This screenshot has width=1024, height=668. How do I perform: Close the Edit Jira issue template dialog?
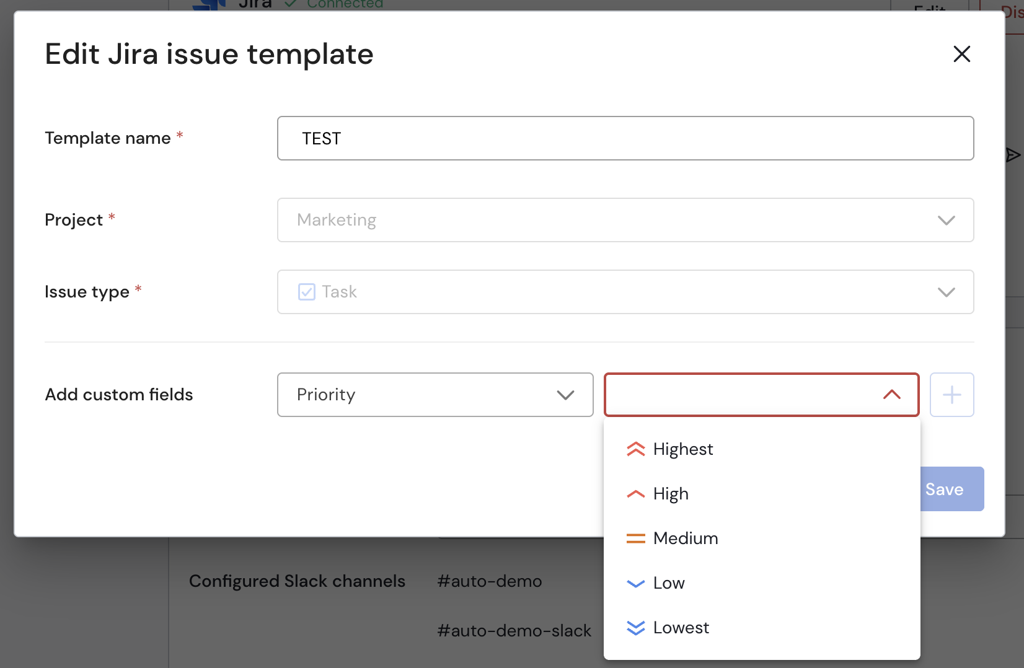tap(961, 54)
